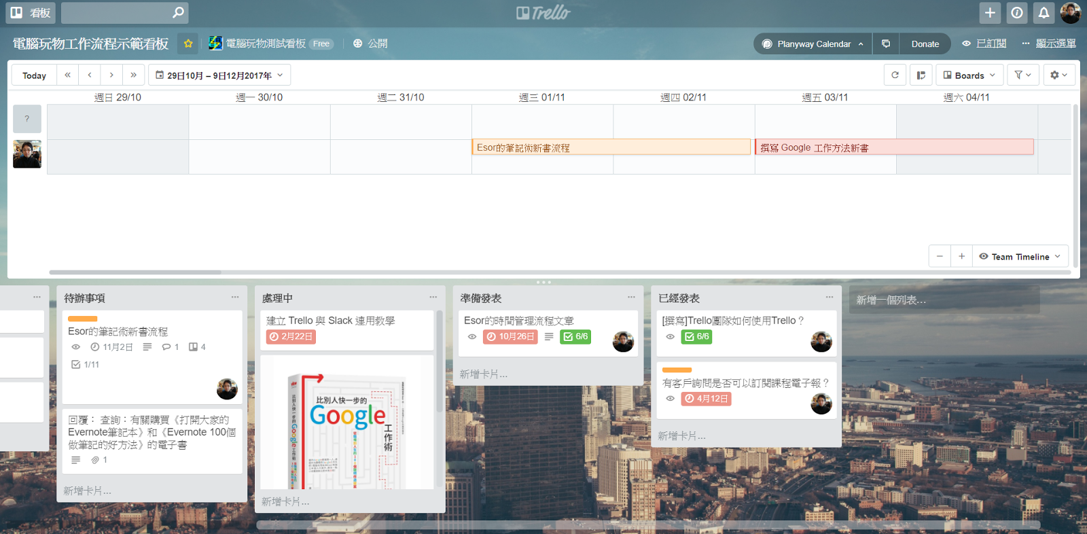Click the 1/11 checklist badge

pos(86,365)
